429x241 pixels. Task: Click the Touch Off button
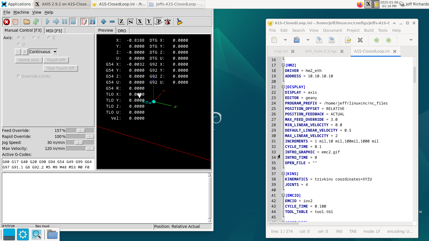point(56,60)
